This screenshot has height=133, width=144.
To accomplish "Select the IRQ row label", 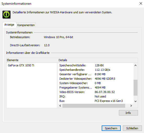I will [62, 96].
